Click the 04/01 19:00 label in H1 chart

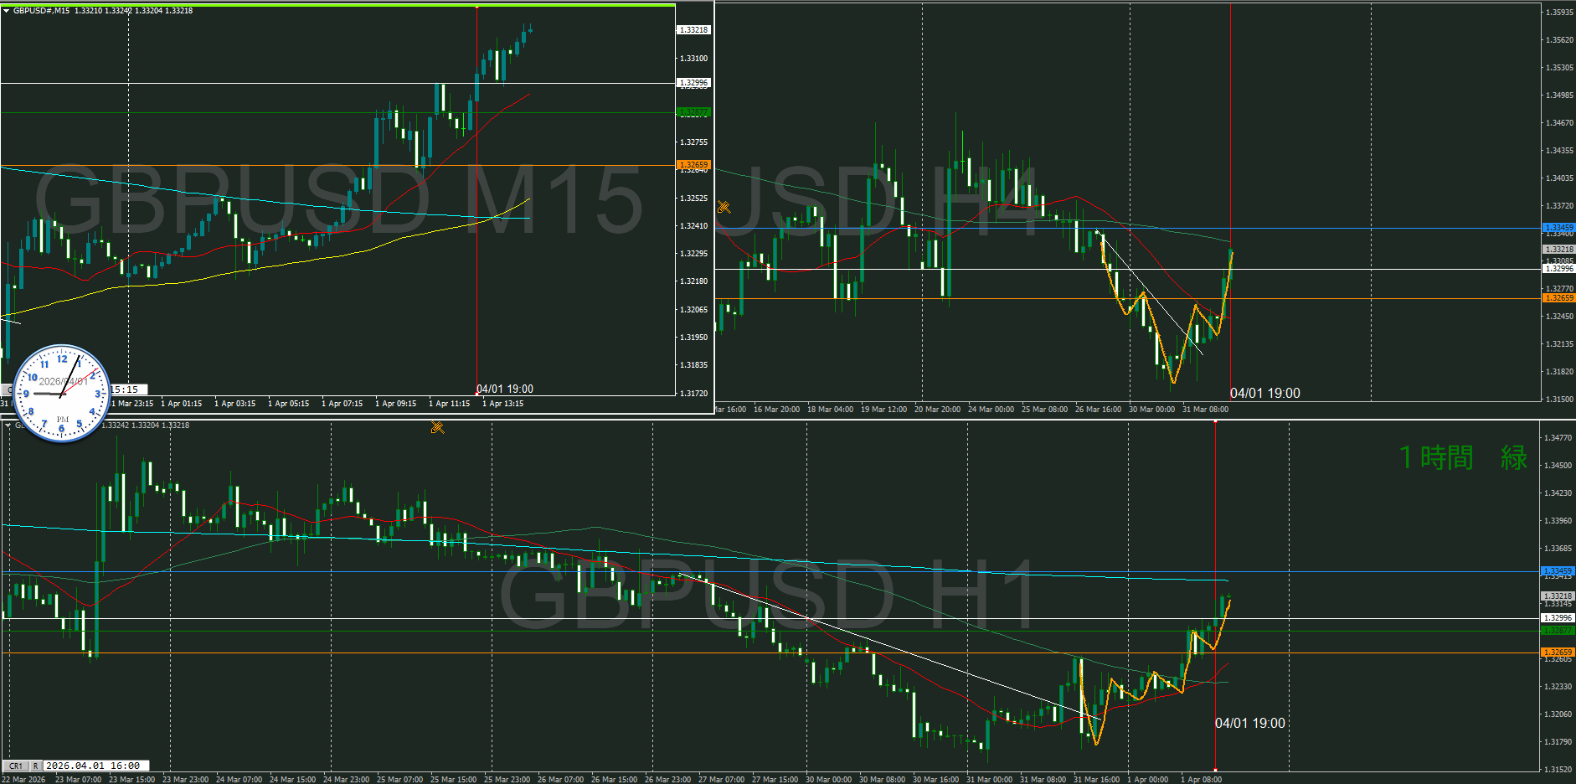tap(1249, 723)
